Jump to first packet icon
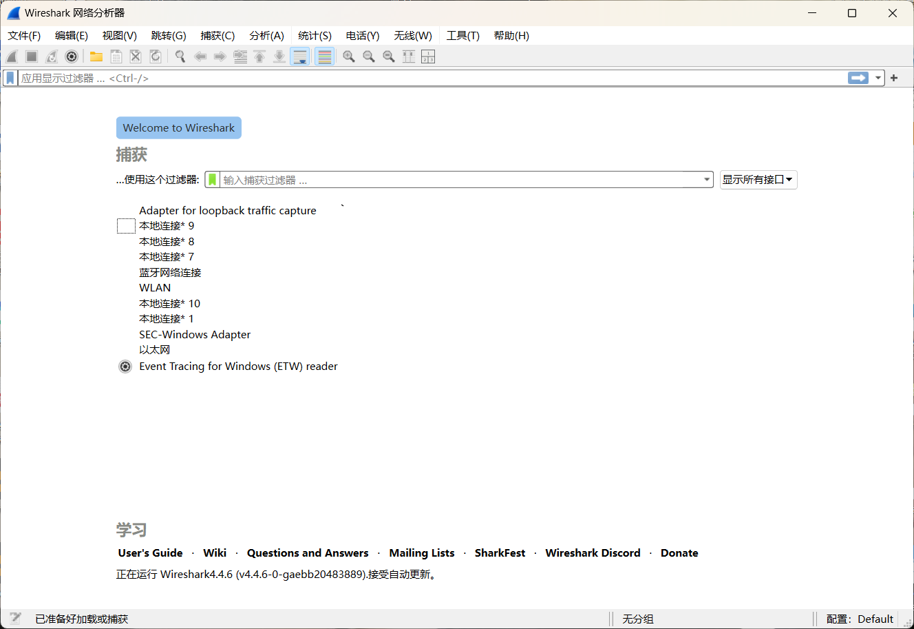Screen dimensions: 914x629 coord(259,56)
